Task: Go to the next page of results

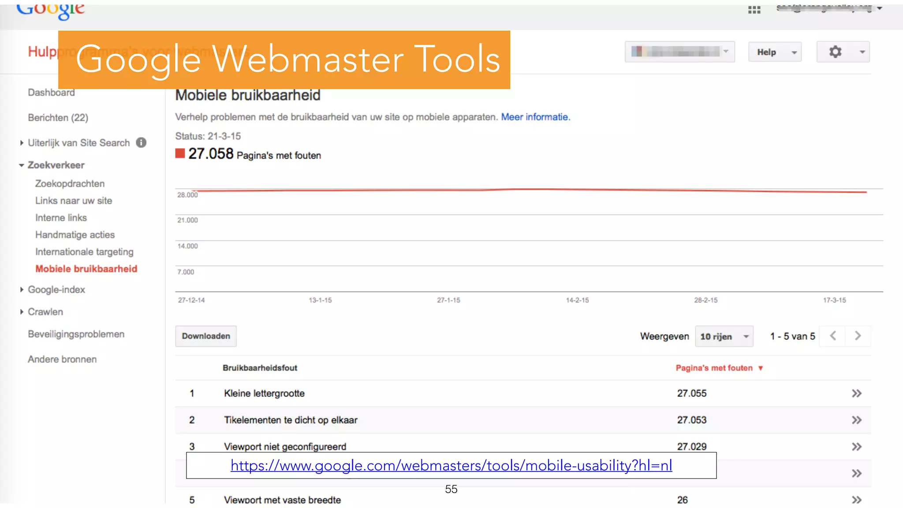Action: click(858, 336)
